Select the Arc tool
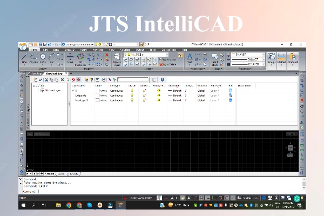Image resolution: width=324 pixels, height=216 pixels. pyautogui.click(x=52, y=58)
